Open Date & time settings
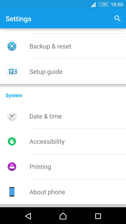126x224 pixels. pyautogui.click(x=63, y=116)
